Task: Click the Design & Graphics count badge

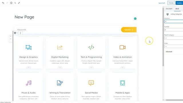Action: pos(29,68)
